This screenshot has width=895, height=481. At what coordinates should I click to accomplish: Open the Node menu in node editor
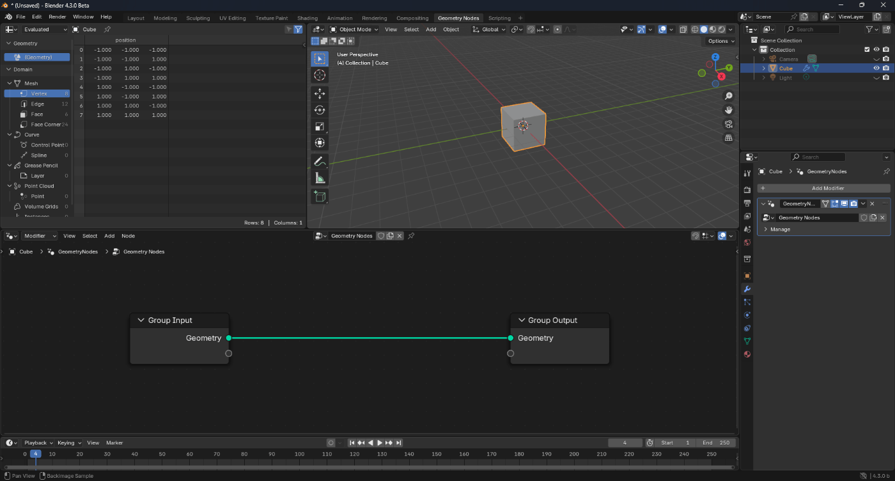pos(128,236)
